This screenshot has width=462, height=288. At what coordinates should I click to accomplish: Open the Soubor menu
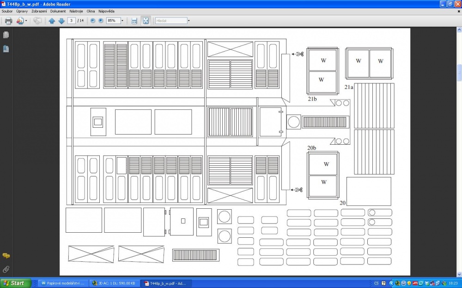coord(7,11)
